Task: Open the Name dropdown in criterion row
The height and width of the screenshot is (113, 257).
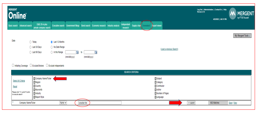Action: click(63, 103)
